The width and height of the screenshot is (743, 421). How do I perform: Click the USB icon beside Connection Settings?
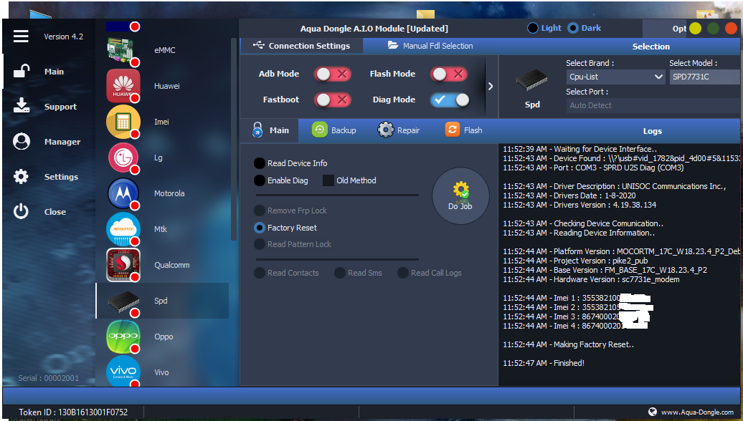pos(259,45)
